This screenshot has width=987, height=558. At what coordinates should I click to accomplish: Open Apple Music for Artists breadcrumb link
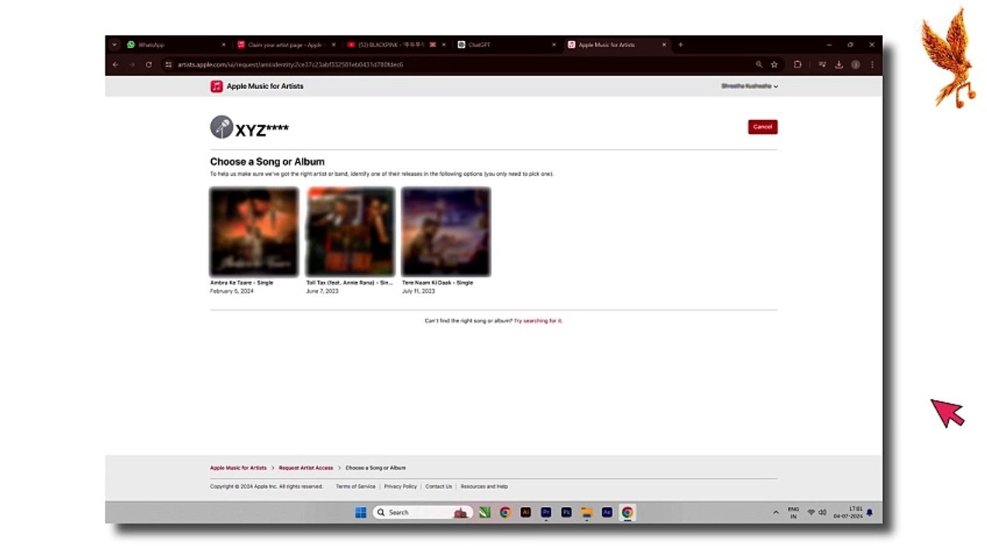coord(238,468)
